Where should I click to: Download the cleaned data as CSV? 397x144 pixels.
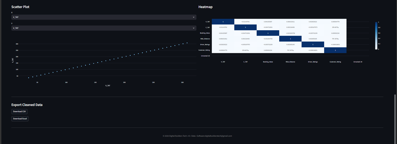19,112
